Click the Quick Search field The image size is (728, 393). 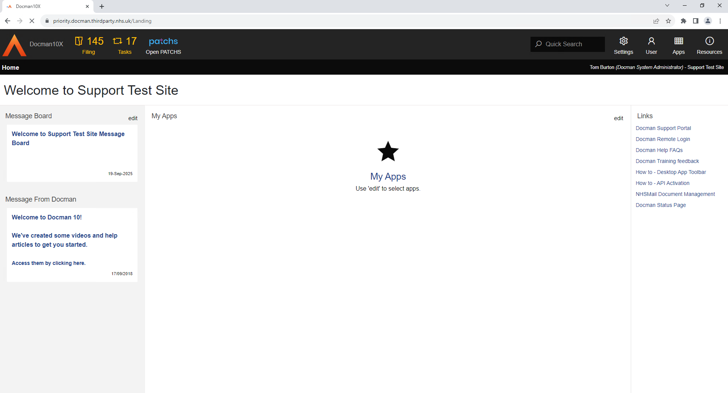click(x=567, y=44)
